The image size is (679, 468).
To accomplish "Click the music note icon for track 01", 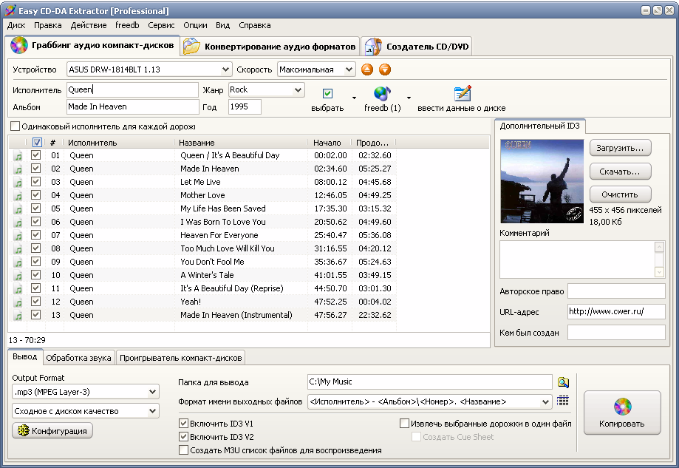I will point(18,156).
